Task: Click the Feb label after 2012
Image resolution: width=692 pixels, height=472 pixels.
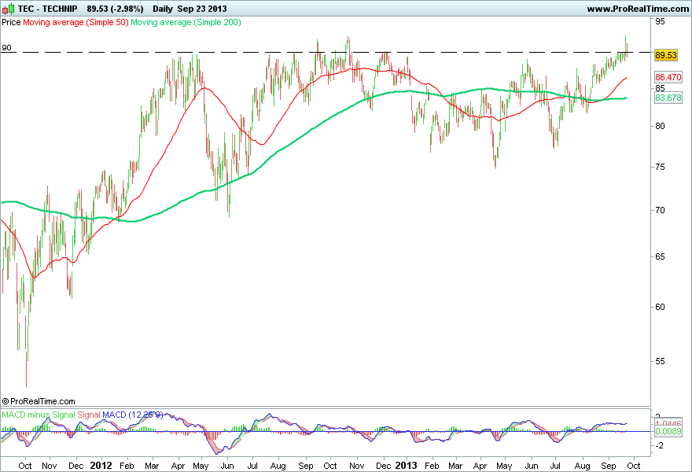Action: [127, 466]
